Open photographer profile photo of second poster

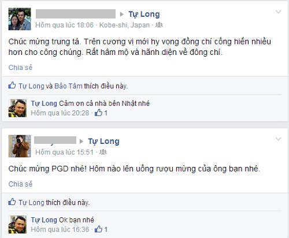pos(20,146)
